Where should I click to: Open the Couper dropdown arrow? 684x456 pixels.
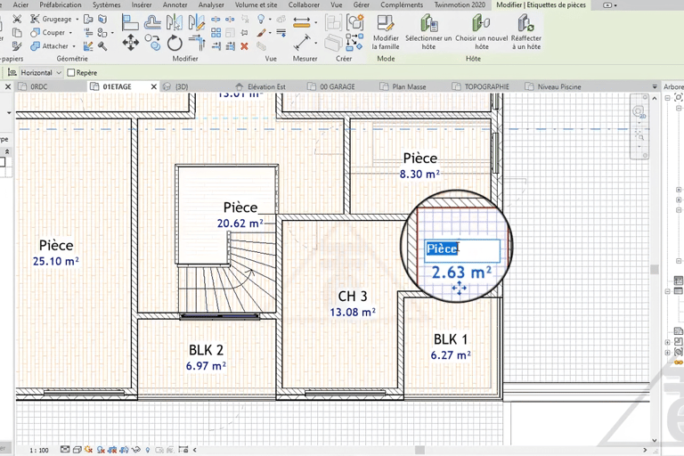click(70, 33)
